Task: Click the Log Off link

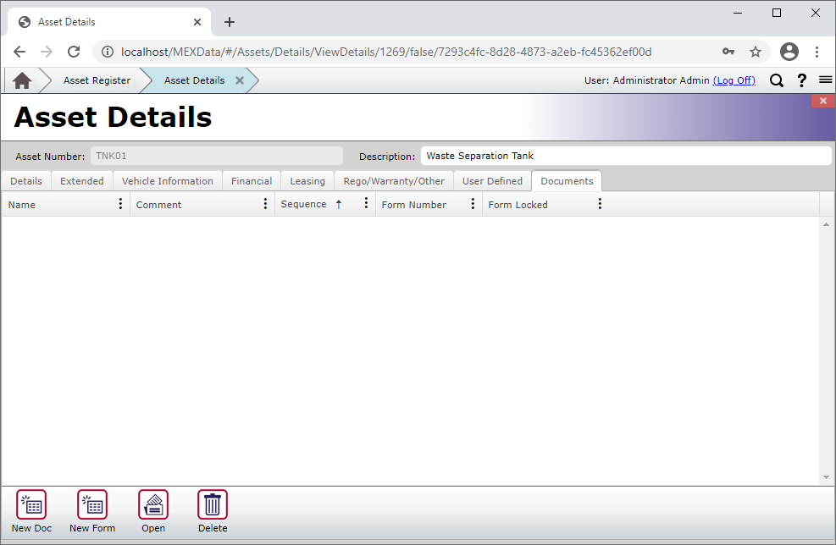Action: tap(734, 80)
